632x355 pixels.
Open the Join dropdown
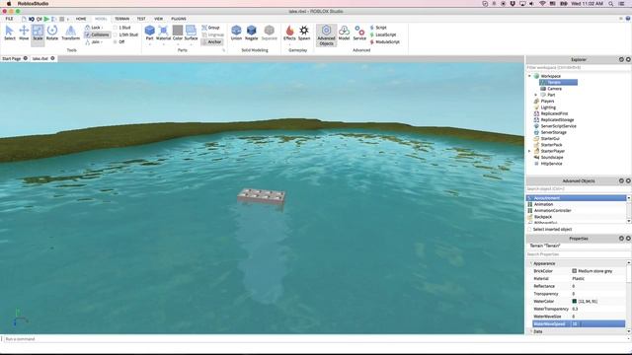coord(94,41)
